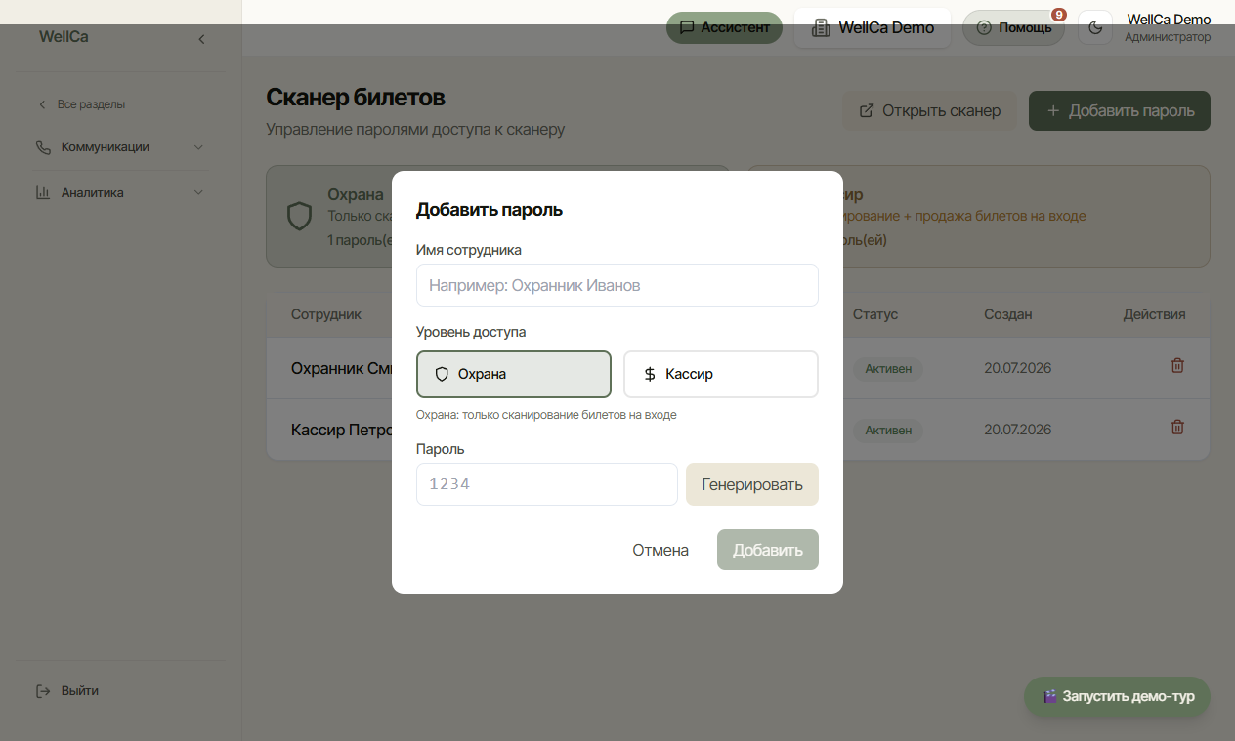Screen dimensions: 1235x741
Task: Open the WellCa Demo organization switcher
Action: tap(873, 27)
